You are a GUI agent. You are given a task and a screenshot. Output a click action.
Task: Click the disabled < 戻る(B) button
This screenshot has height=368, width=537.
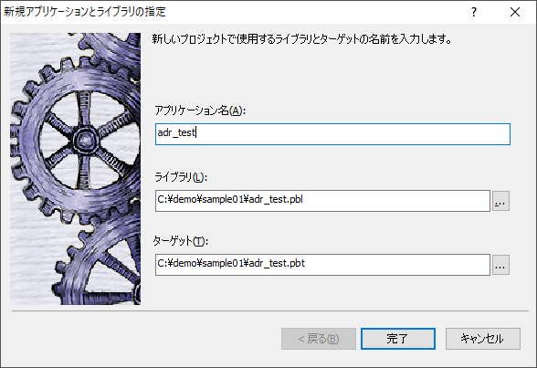(x=319, y=339)
